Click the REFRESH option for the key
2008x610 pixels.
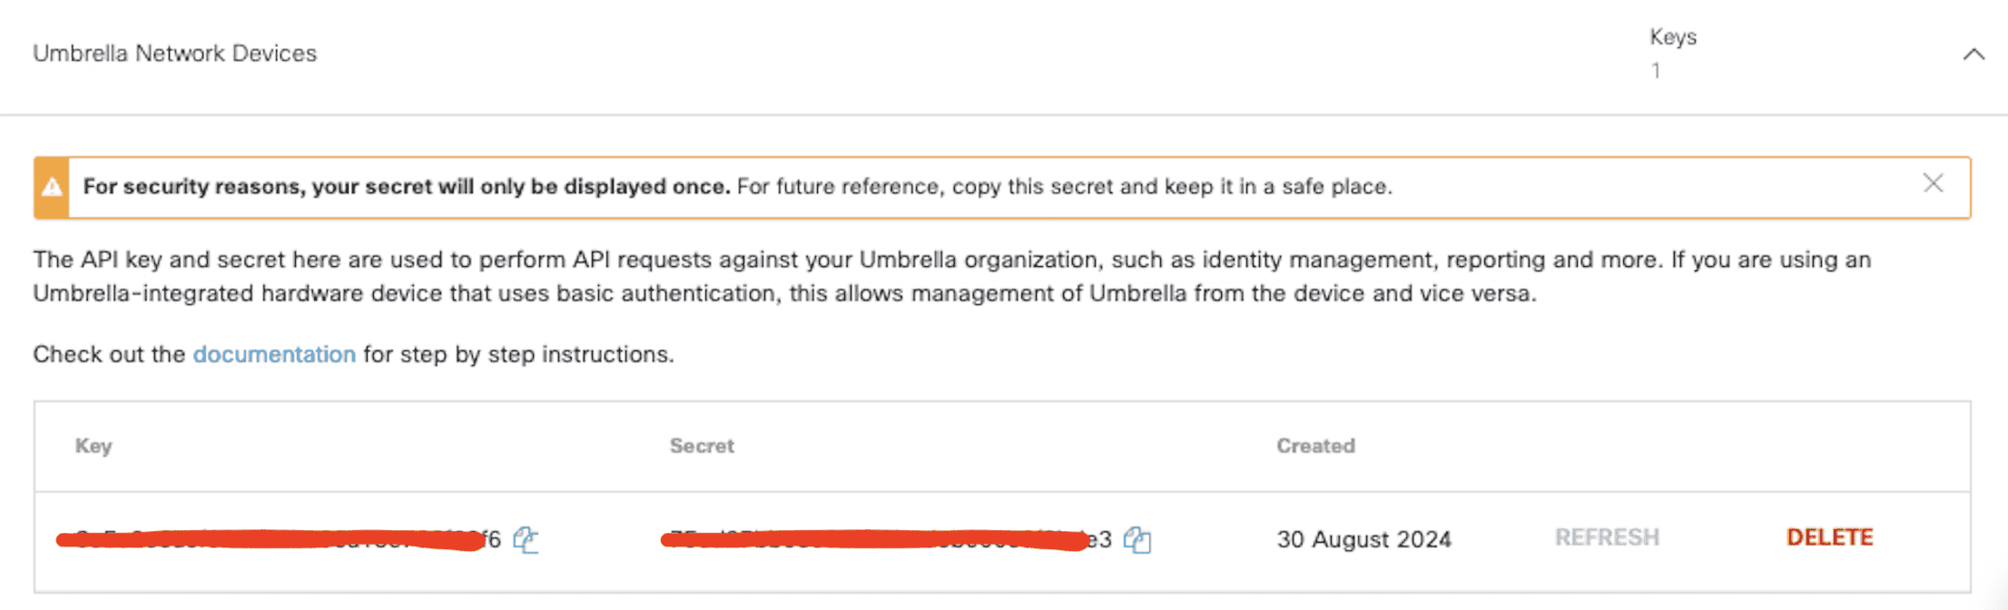coord(1607,537)
